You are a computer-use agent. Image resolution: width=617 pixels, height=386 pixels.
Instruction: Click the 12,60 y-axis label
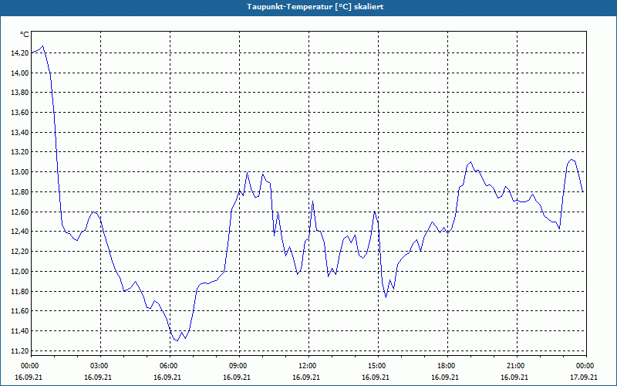[x=20, y=212]
